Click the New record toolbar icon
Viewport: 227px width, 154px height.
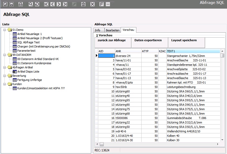click(5, 4)
